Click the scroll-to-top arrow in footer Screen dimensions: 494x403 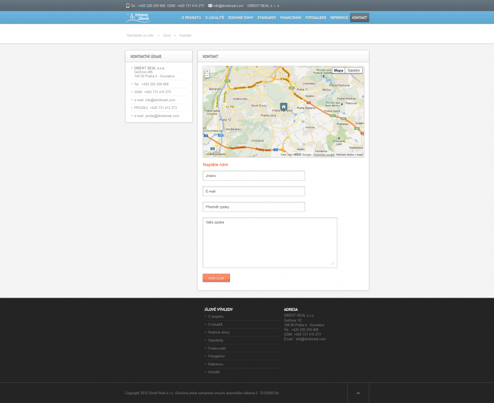coord(358,393)
